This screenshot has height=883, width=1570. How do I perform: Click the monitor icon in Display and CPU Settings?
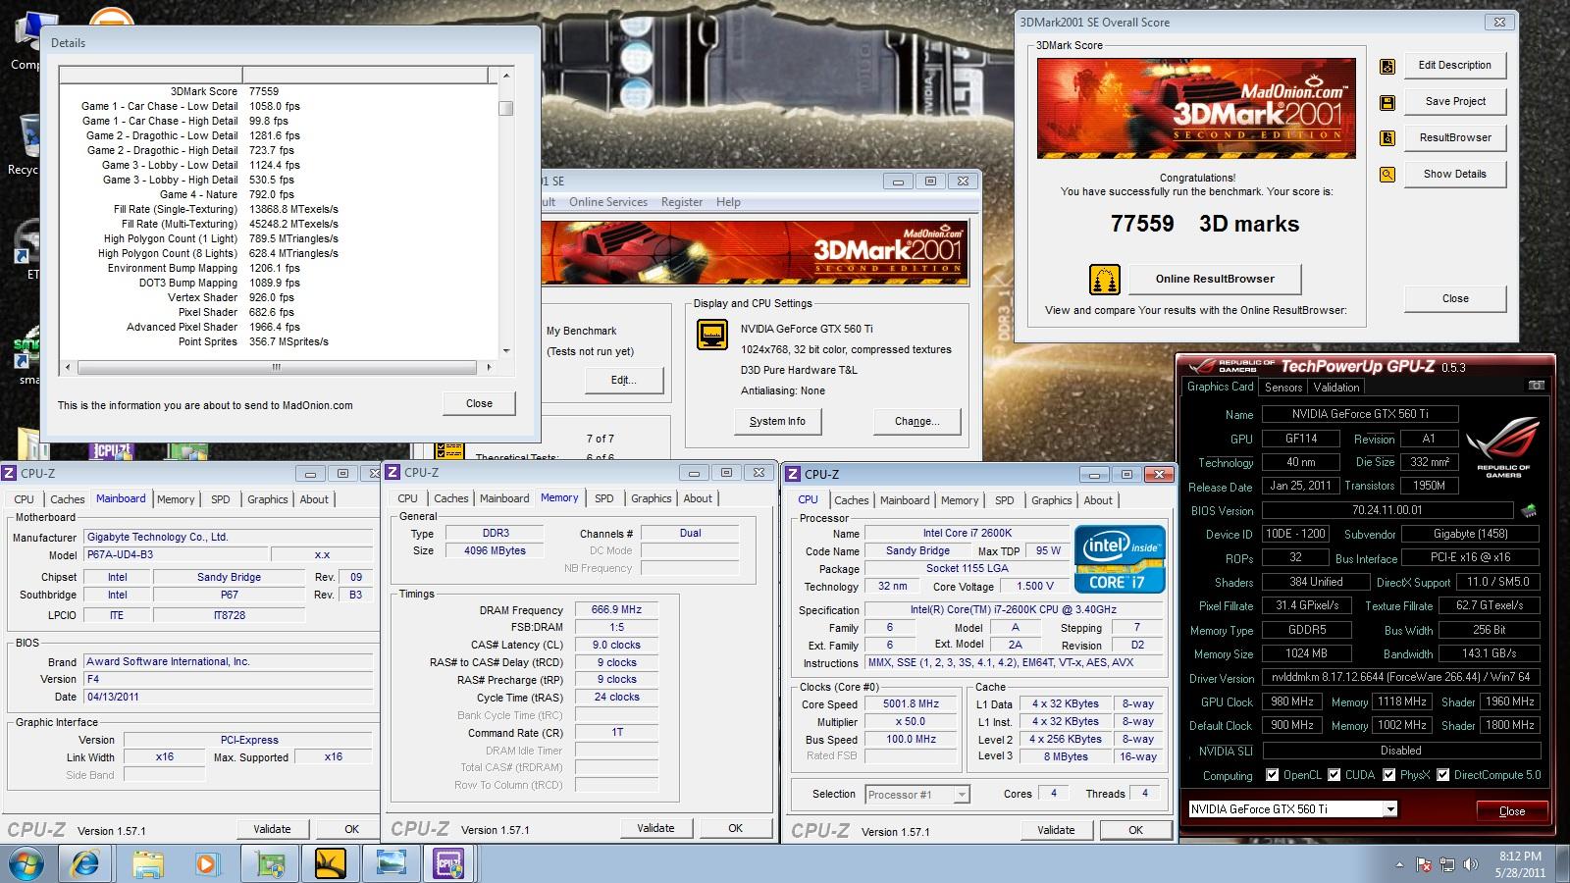click(712, 335)
